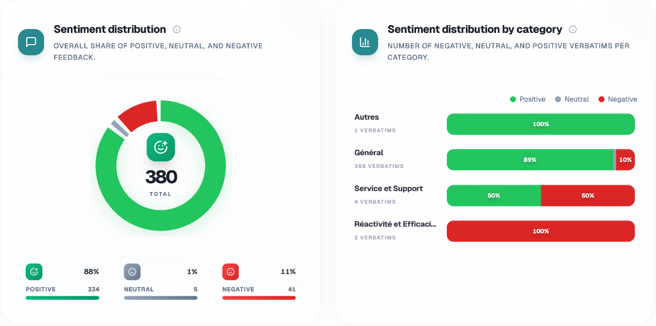Screen dimensions: 656x326
Task: Click the Sentiment distribution by category heading
Action: (475, 29)
